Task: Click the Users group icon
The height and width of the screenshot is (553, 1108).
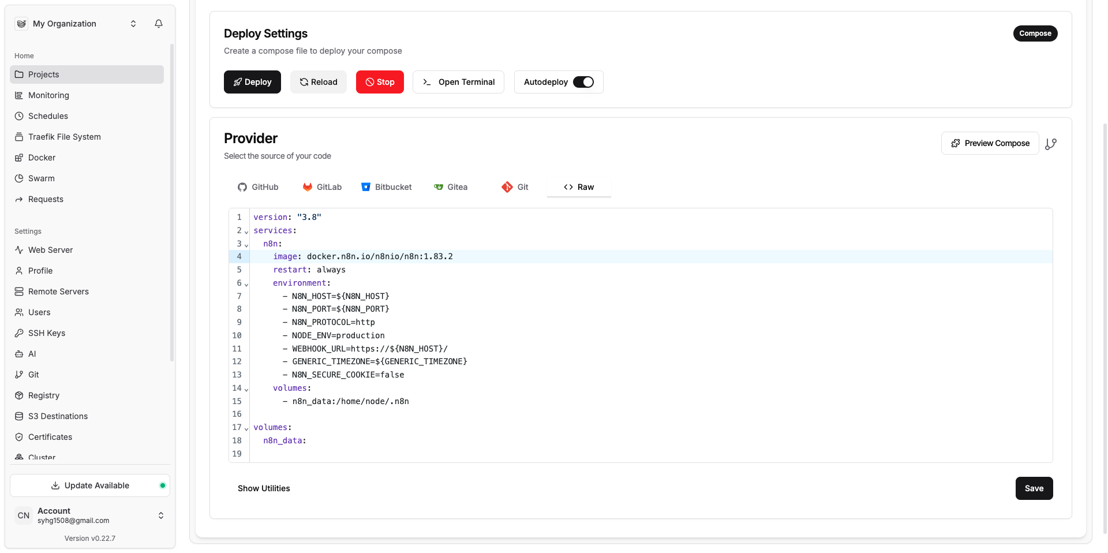Action: tap(19, 312)
